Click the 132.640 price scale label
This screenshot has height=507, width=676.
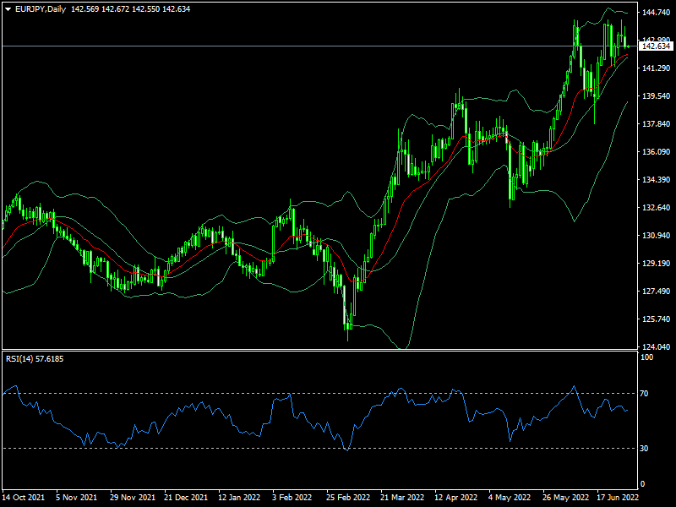coord(656,208)
